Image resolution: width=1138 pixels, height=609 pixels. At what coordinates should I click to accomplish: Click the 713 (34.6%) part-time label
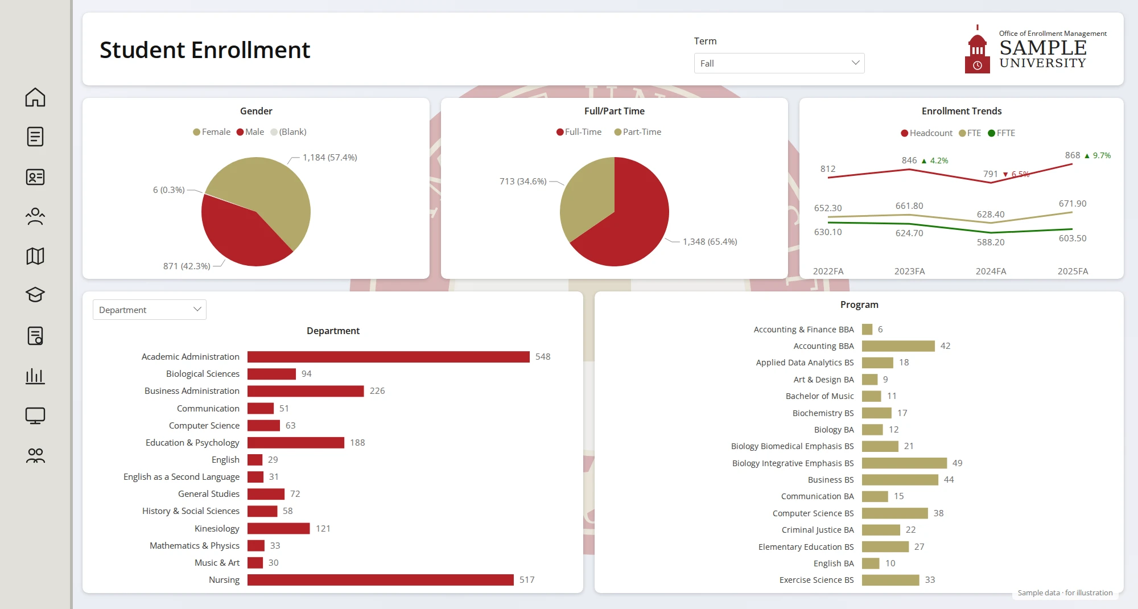point(523,182)
